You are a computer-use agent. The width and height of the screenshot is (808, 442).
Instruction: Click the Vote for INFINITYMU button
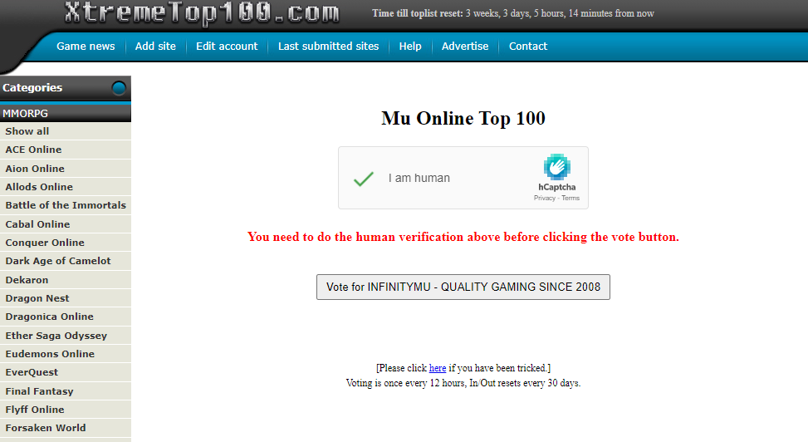click(463, 287)
